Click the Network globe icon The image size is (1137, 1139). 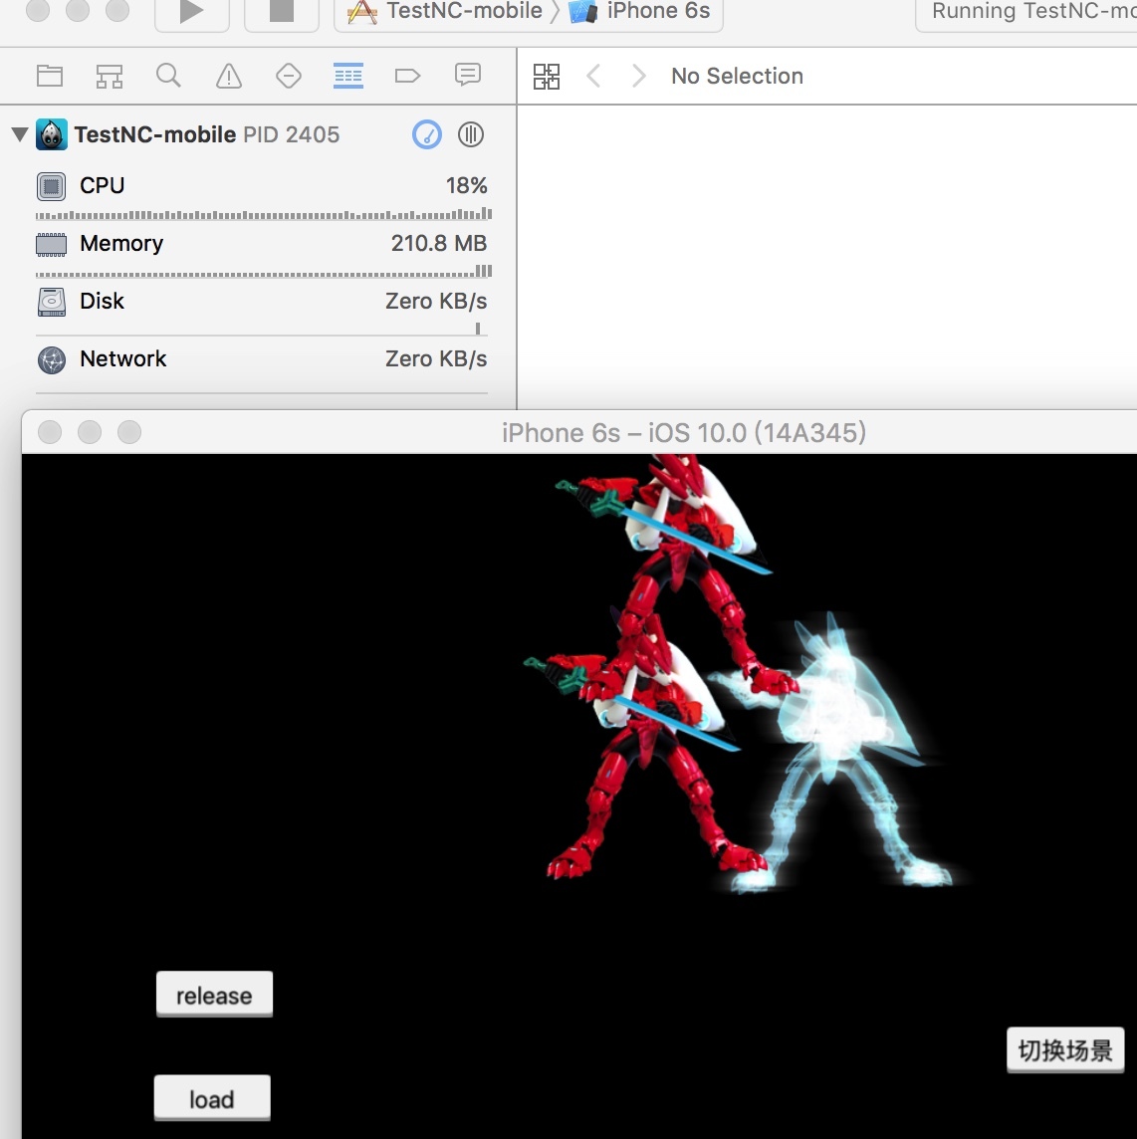tap(51, 360)
